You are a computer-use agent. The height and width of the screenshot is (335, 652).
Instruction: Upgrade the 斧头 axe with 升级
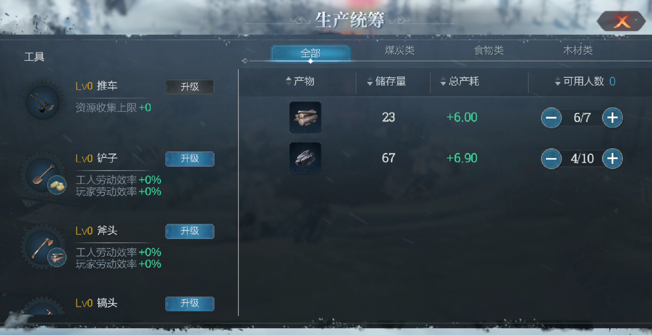tap(190, 231)
